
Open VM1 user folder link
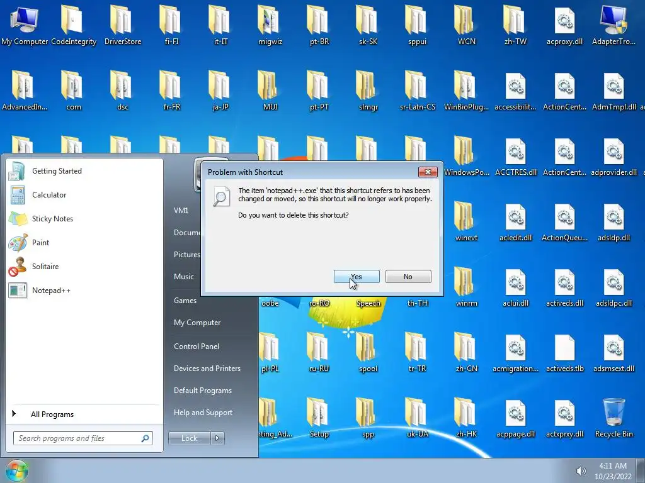(x=181, y=210)
